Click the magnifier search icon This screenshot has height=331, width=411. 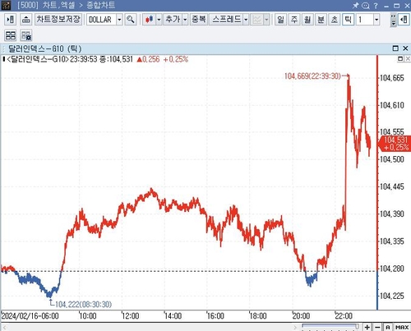131,20
